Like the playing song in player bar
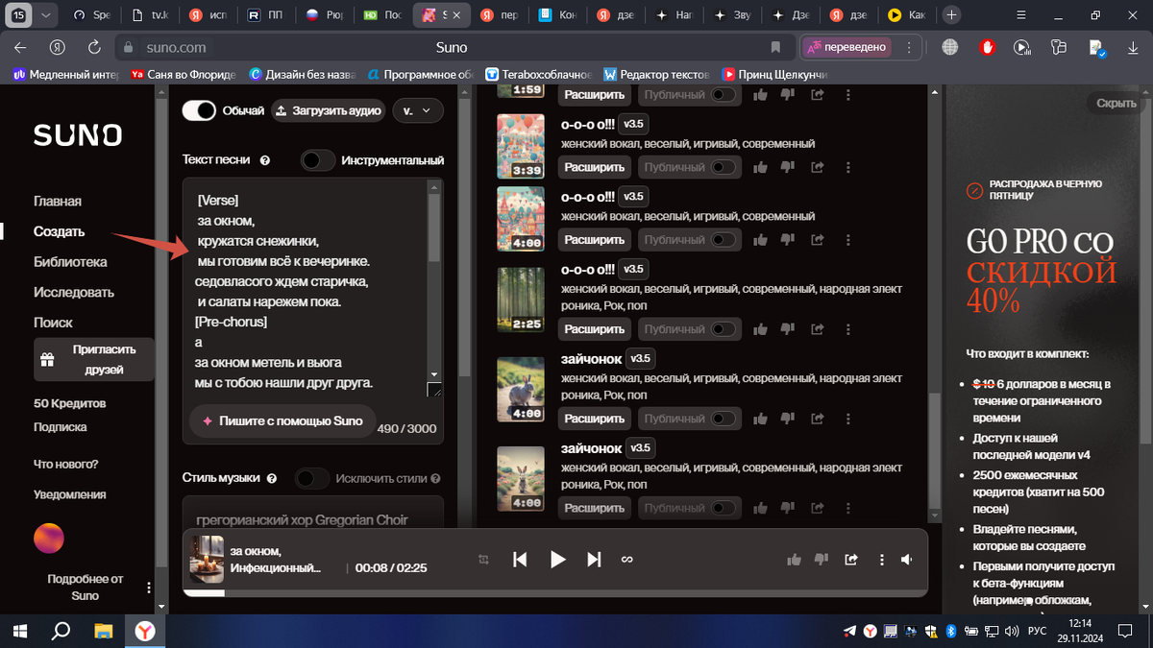1153x648 pixels. point(794,560)
